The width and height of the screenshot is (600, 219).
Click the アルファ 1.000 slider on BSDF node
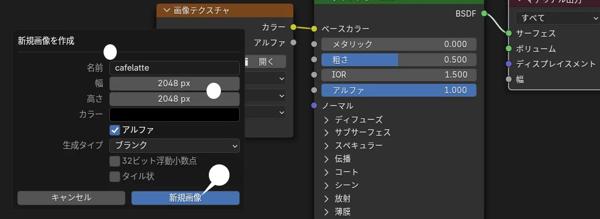coord(399,90)
